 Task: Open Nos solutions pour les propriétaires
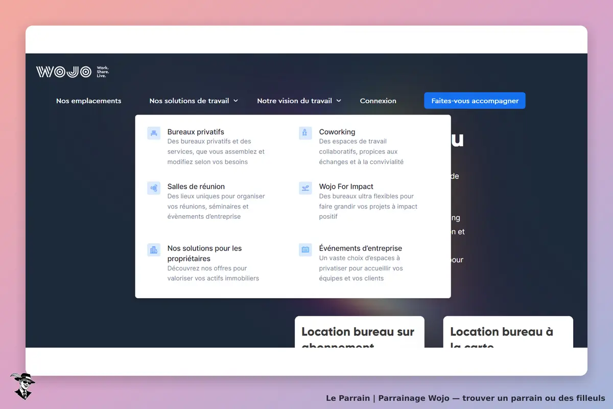coord(205,253)
